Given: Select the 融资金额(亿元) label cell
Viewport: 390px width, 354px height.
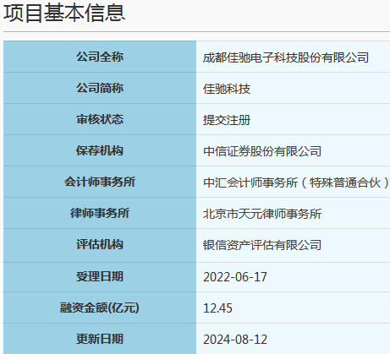Looking at the screenshot, I should pyautogui.click(x=100, y=308).
